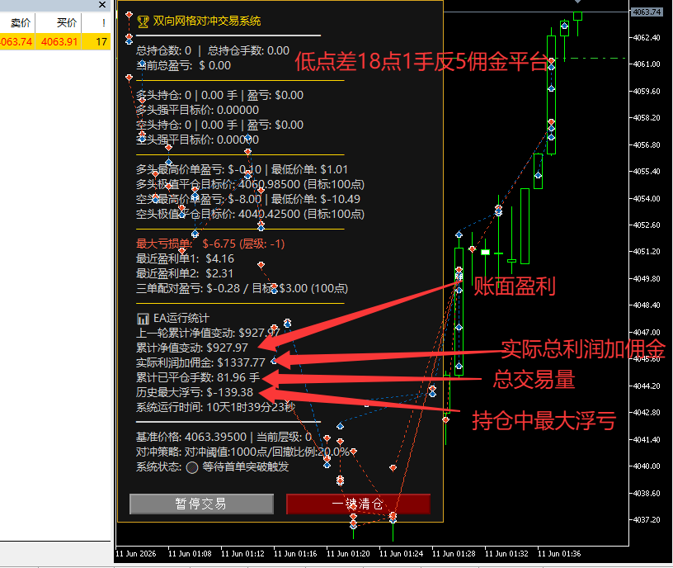
Task: Click the 多头持仓 position line
Action: click(219, 96)
